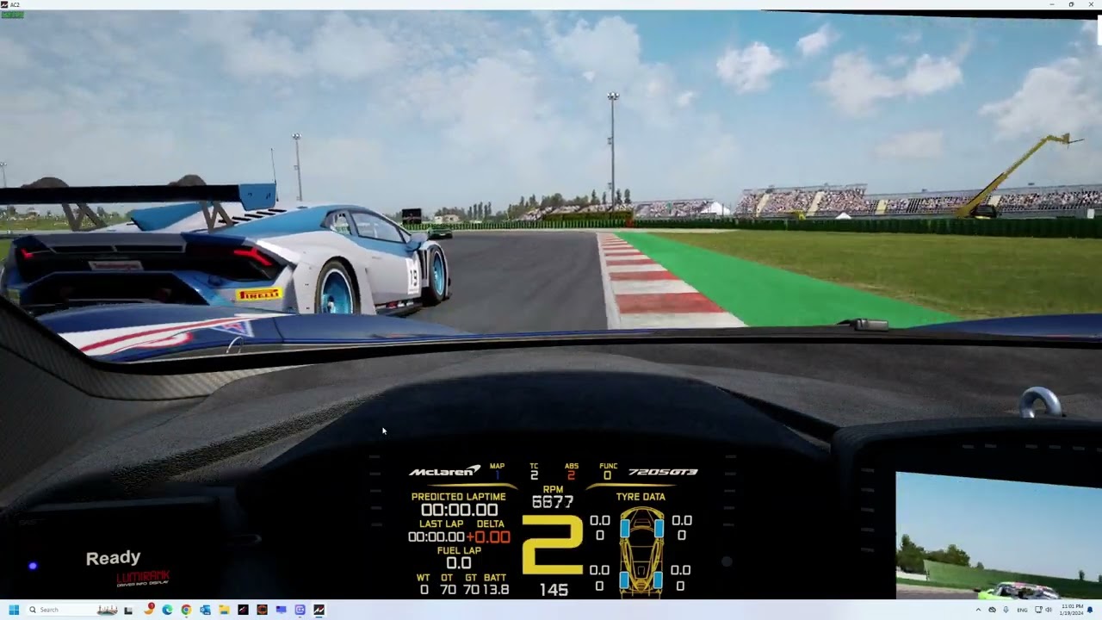Open the volume speaker tray icon
The width and height of the screenshot is (1102, 620).
[1049, 610]
